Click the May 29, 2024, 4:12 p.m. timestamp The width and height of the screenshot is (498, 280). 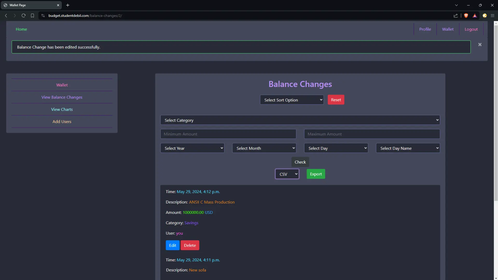(x=198, y=192)
